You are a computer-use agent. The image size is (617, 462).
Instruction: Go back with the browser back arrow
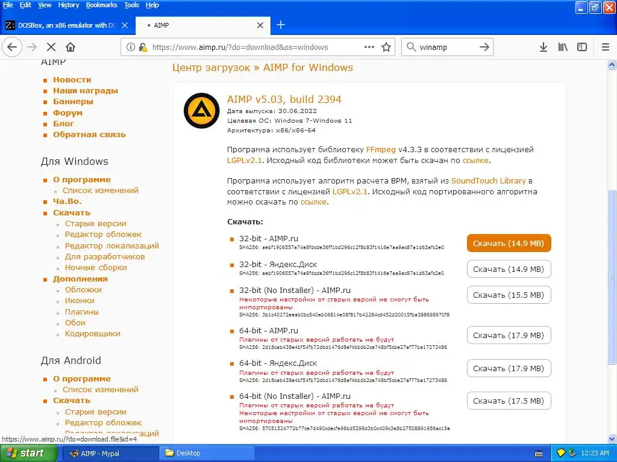[x=12, y=47]
